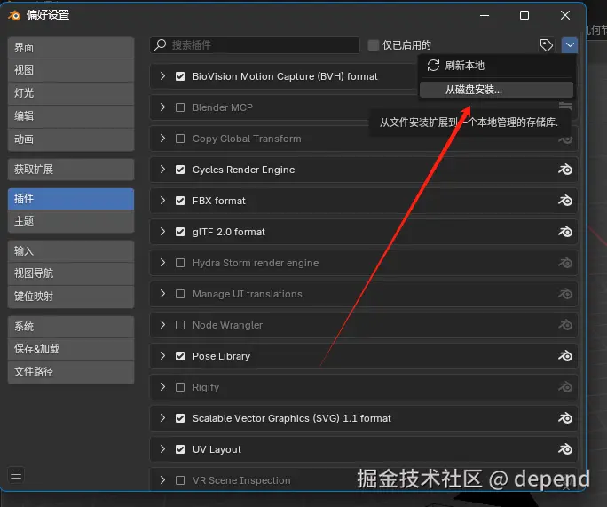Click Blender icon on Rigify row
Viewport: 607px width, 507px height.
[565, 387]
